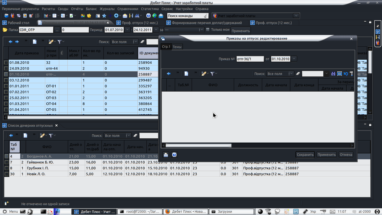Click the blue star favorites icon
Screen dimensions: 382x215
pyautogui.click(x=104, y=16)
